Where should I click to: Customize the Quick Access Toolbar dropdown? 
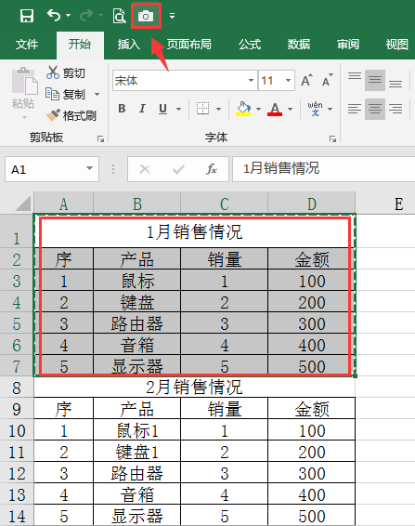click(x=172, y=16)
